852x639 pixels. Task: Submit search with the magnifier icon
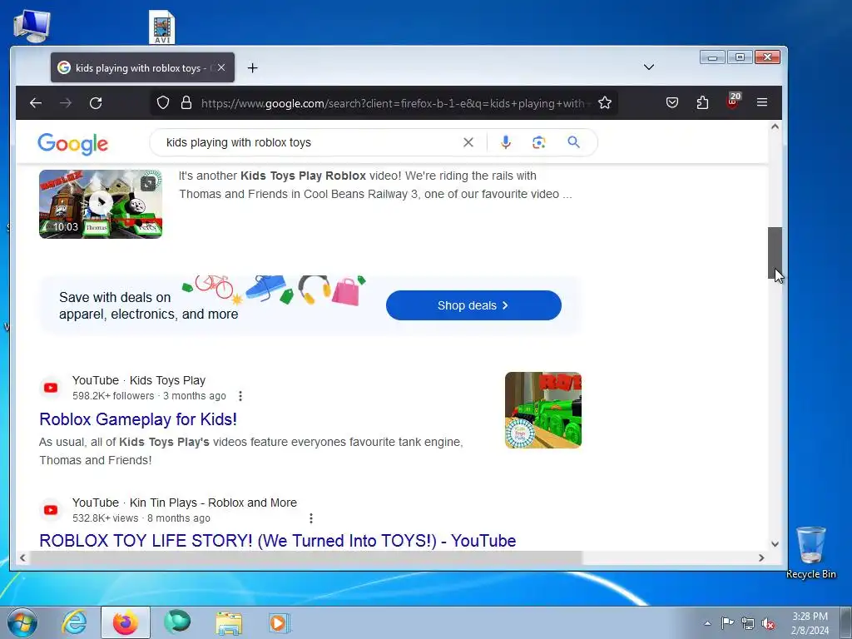[573, 142]
